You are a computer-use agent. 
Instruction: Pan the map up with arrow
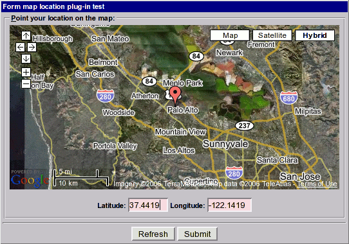(x=26, y=35)
